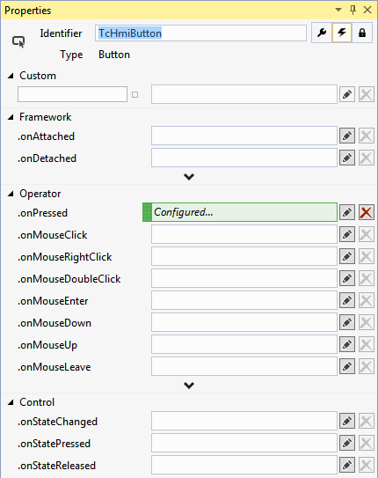
Task: Collapse the Operator category
Action: pyautogui.click(x=11, y=194)
